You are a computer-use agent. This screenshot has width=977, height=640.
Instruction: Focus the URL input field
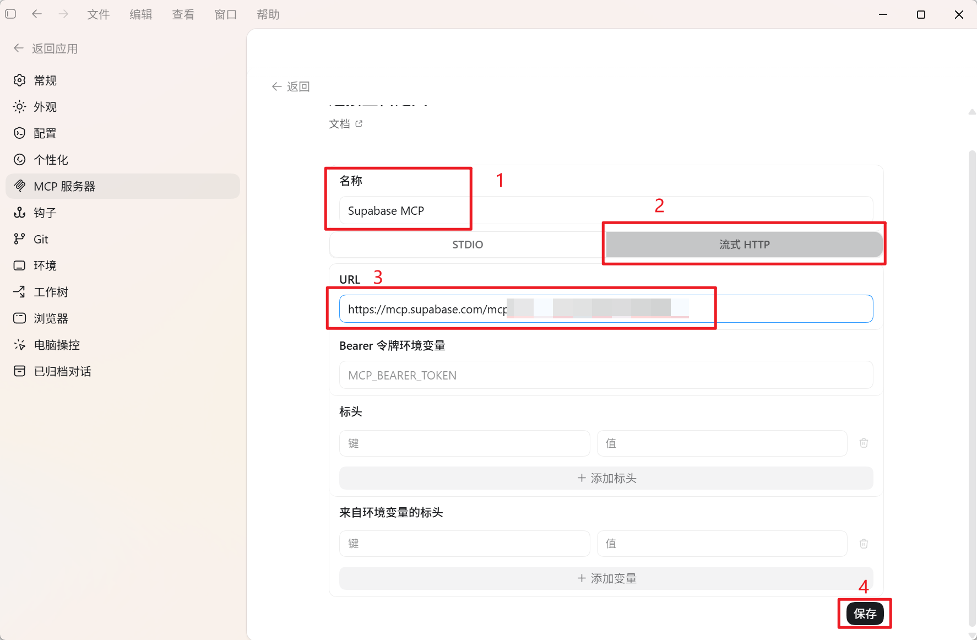coord(606,309)
